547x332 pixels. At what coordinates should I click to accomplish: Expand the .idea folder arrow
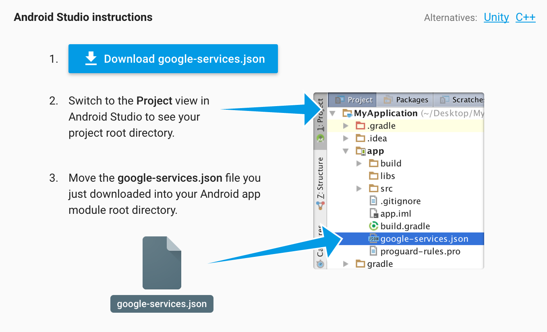point(346,138)
